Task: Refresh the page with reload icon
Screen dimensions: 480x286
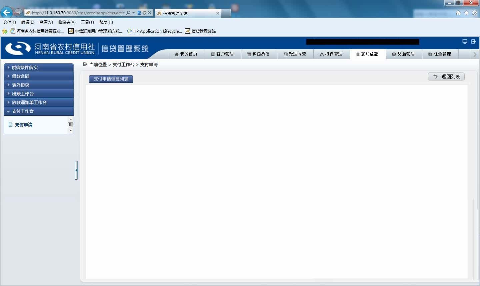Action: coord(144,13)
